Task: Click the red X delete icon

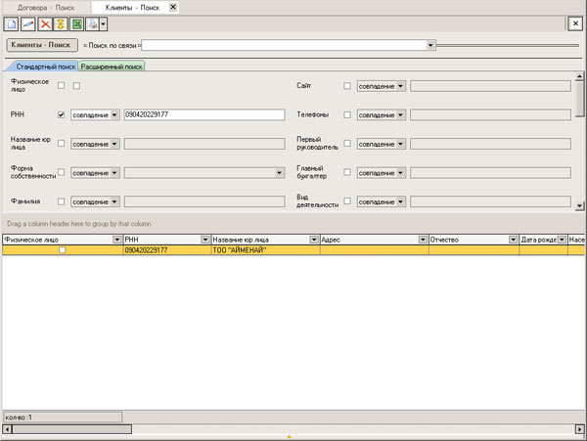Action: click(x=45, y=23)
